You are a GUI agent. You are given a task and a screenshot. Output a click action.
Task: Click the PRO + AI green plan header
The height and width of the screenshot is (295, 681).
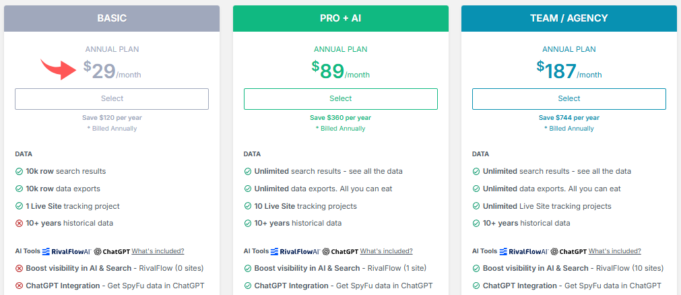click(x=340, y=18)
